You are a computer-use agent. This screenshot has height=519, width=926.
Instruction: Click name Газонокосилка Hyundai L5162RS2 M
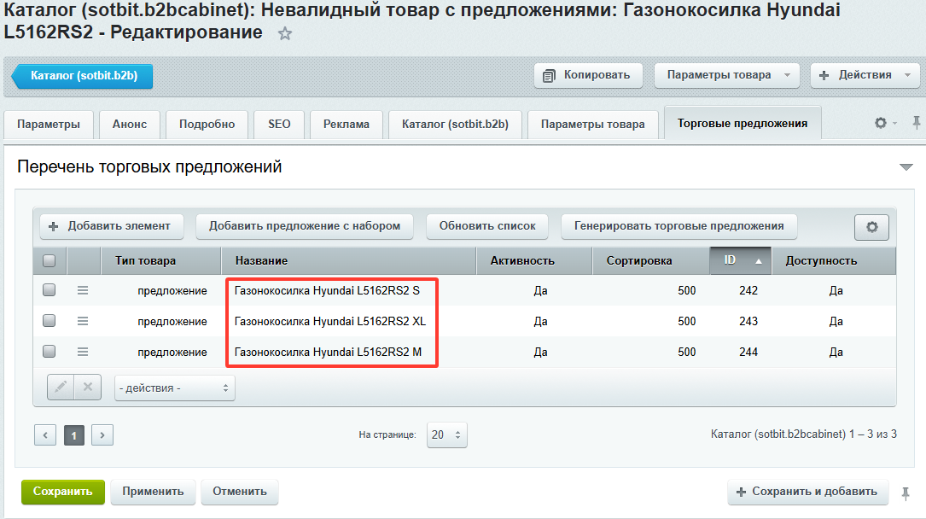pyautogui.click(x=328, y=352)
